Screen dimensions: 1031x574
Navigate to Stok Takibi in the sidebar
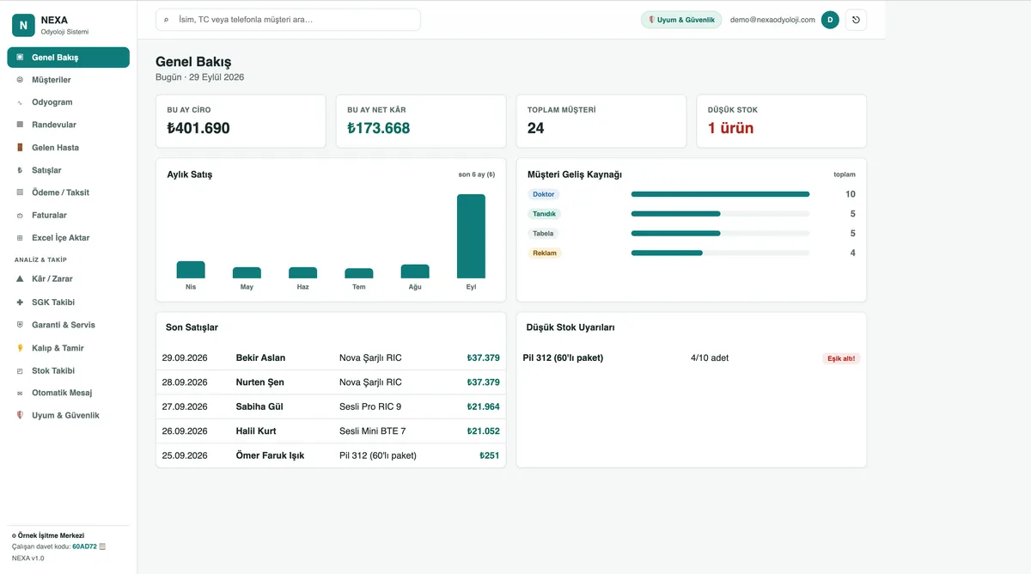(69, 370)
